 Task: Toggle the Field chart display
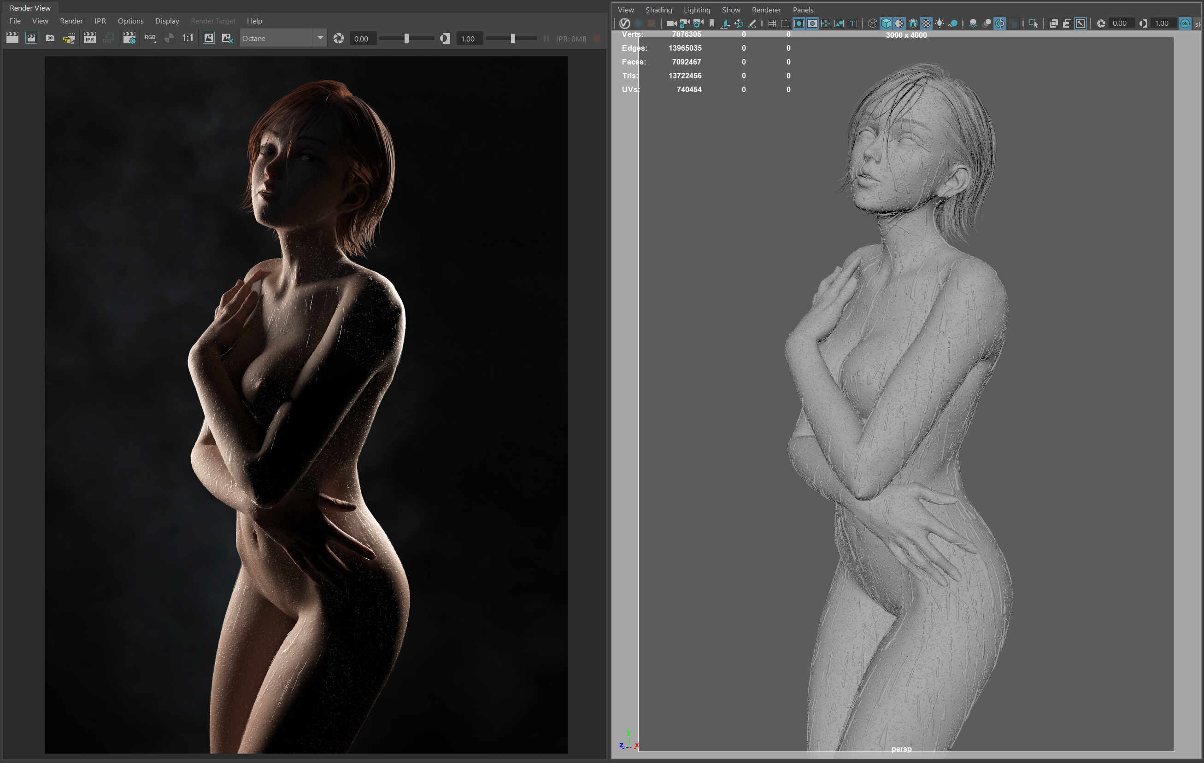pyautogui.click(x=826, y=23)
